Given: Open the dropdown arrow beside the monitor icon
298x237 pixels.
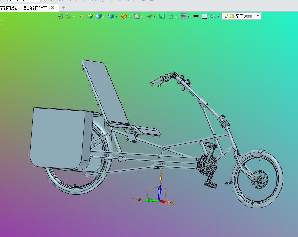Looking at the screenshot, I should tap(188, 16).
